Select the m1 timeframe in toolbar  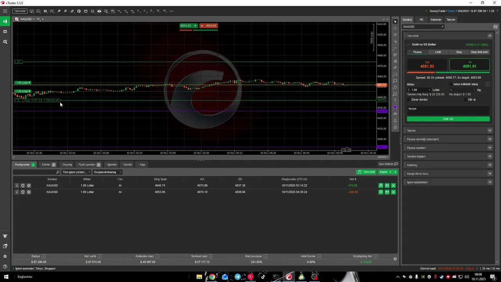pos(113,11)
